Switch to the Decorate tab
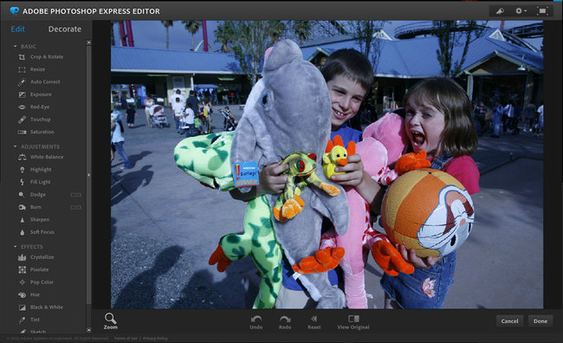563x343 pixels. (x=65, y=29)
